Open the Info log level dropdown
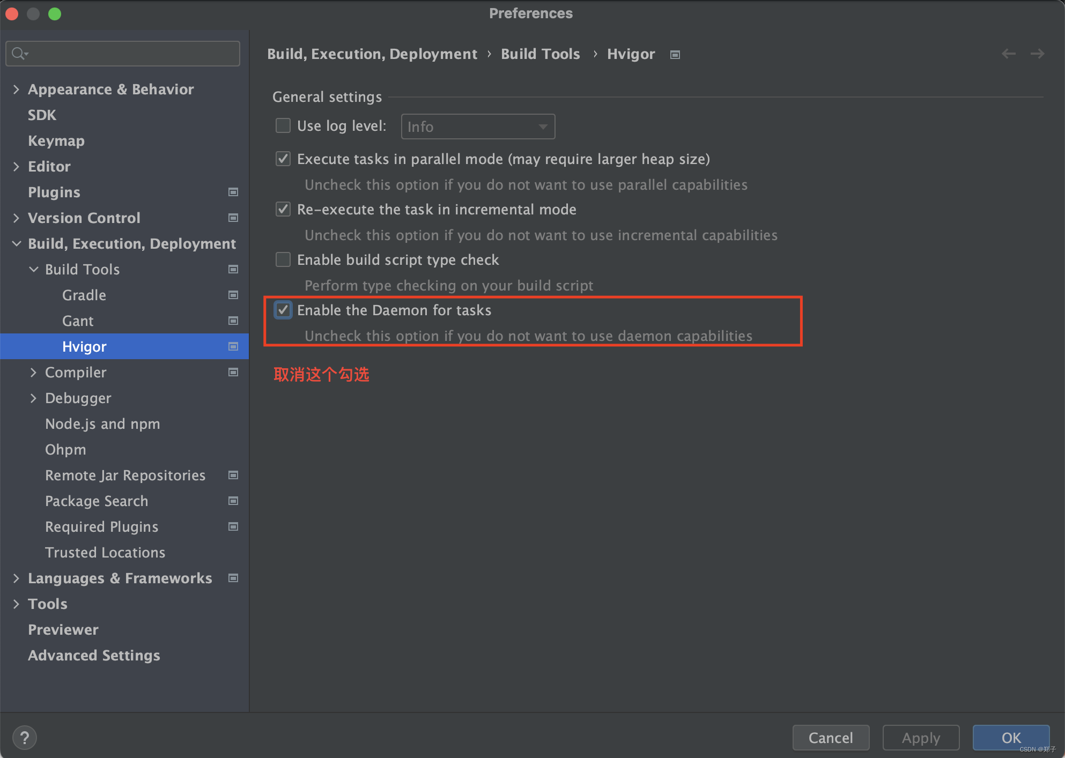 477,127
